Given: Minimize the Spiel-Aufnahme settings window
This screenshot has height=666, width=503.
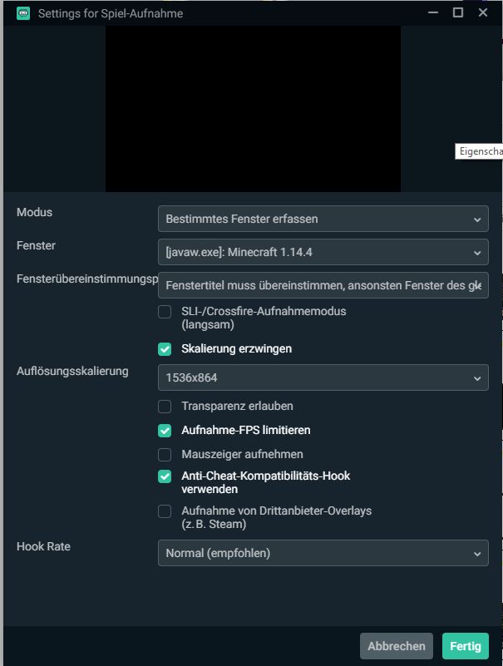Looking at the screenshot, I should pos(431,13).
